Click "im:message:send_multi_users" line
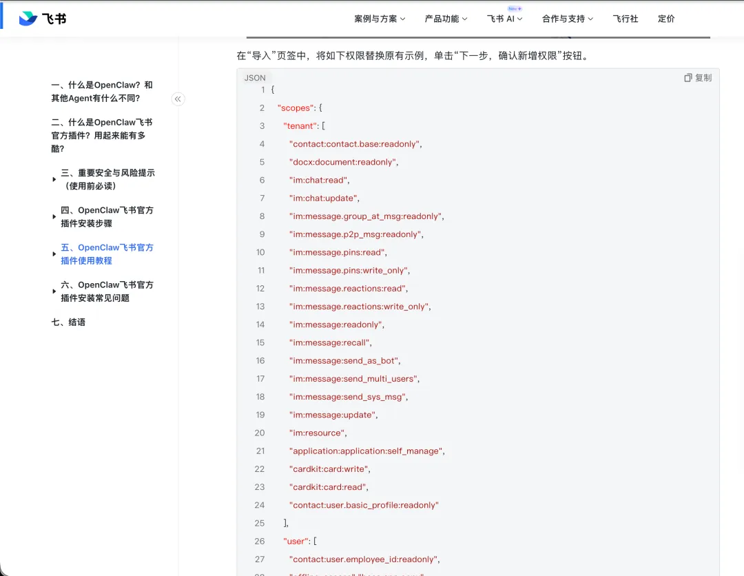Image resolution: width=744 pixels, height=576 pixels. click(x=354, y=379)
